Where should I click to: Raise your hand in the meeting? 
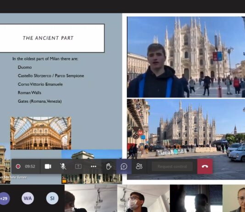coord(109,167)
